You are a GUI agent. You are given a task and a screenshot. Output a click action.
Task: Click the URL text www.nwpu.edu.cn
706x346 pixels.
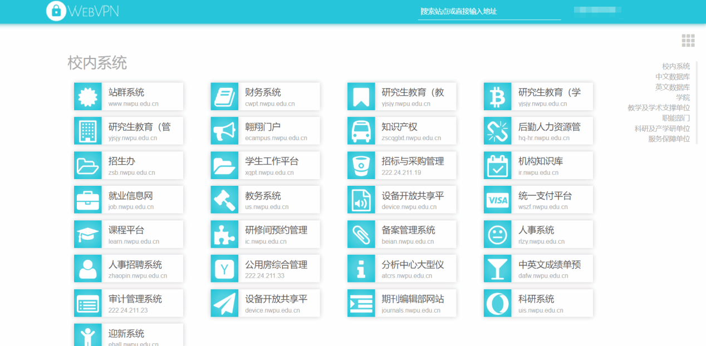pos(134,104)
